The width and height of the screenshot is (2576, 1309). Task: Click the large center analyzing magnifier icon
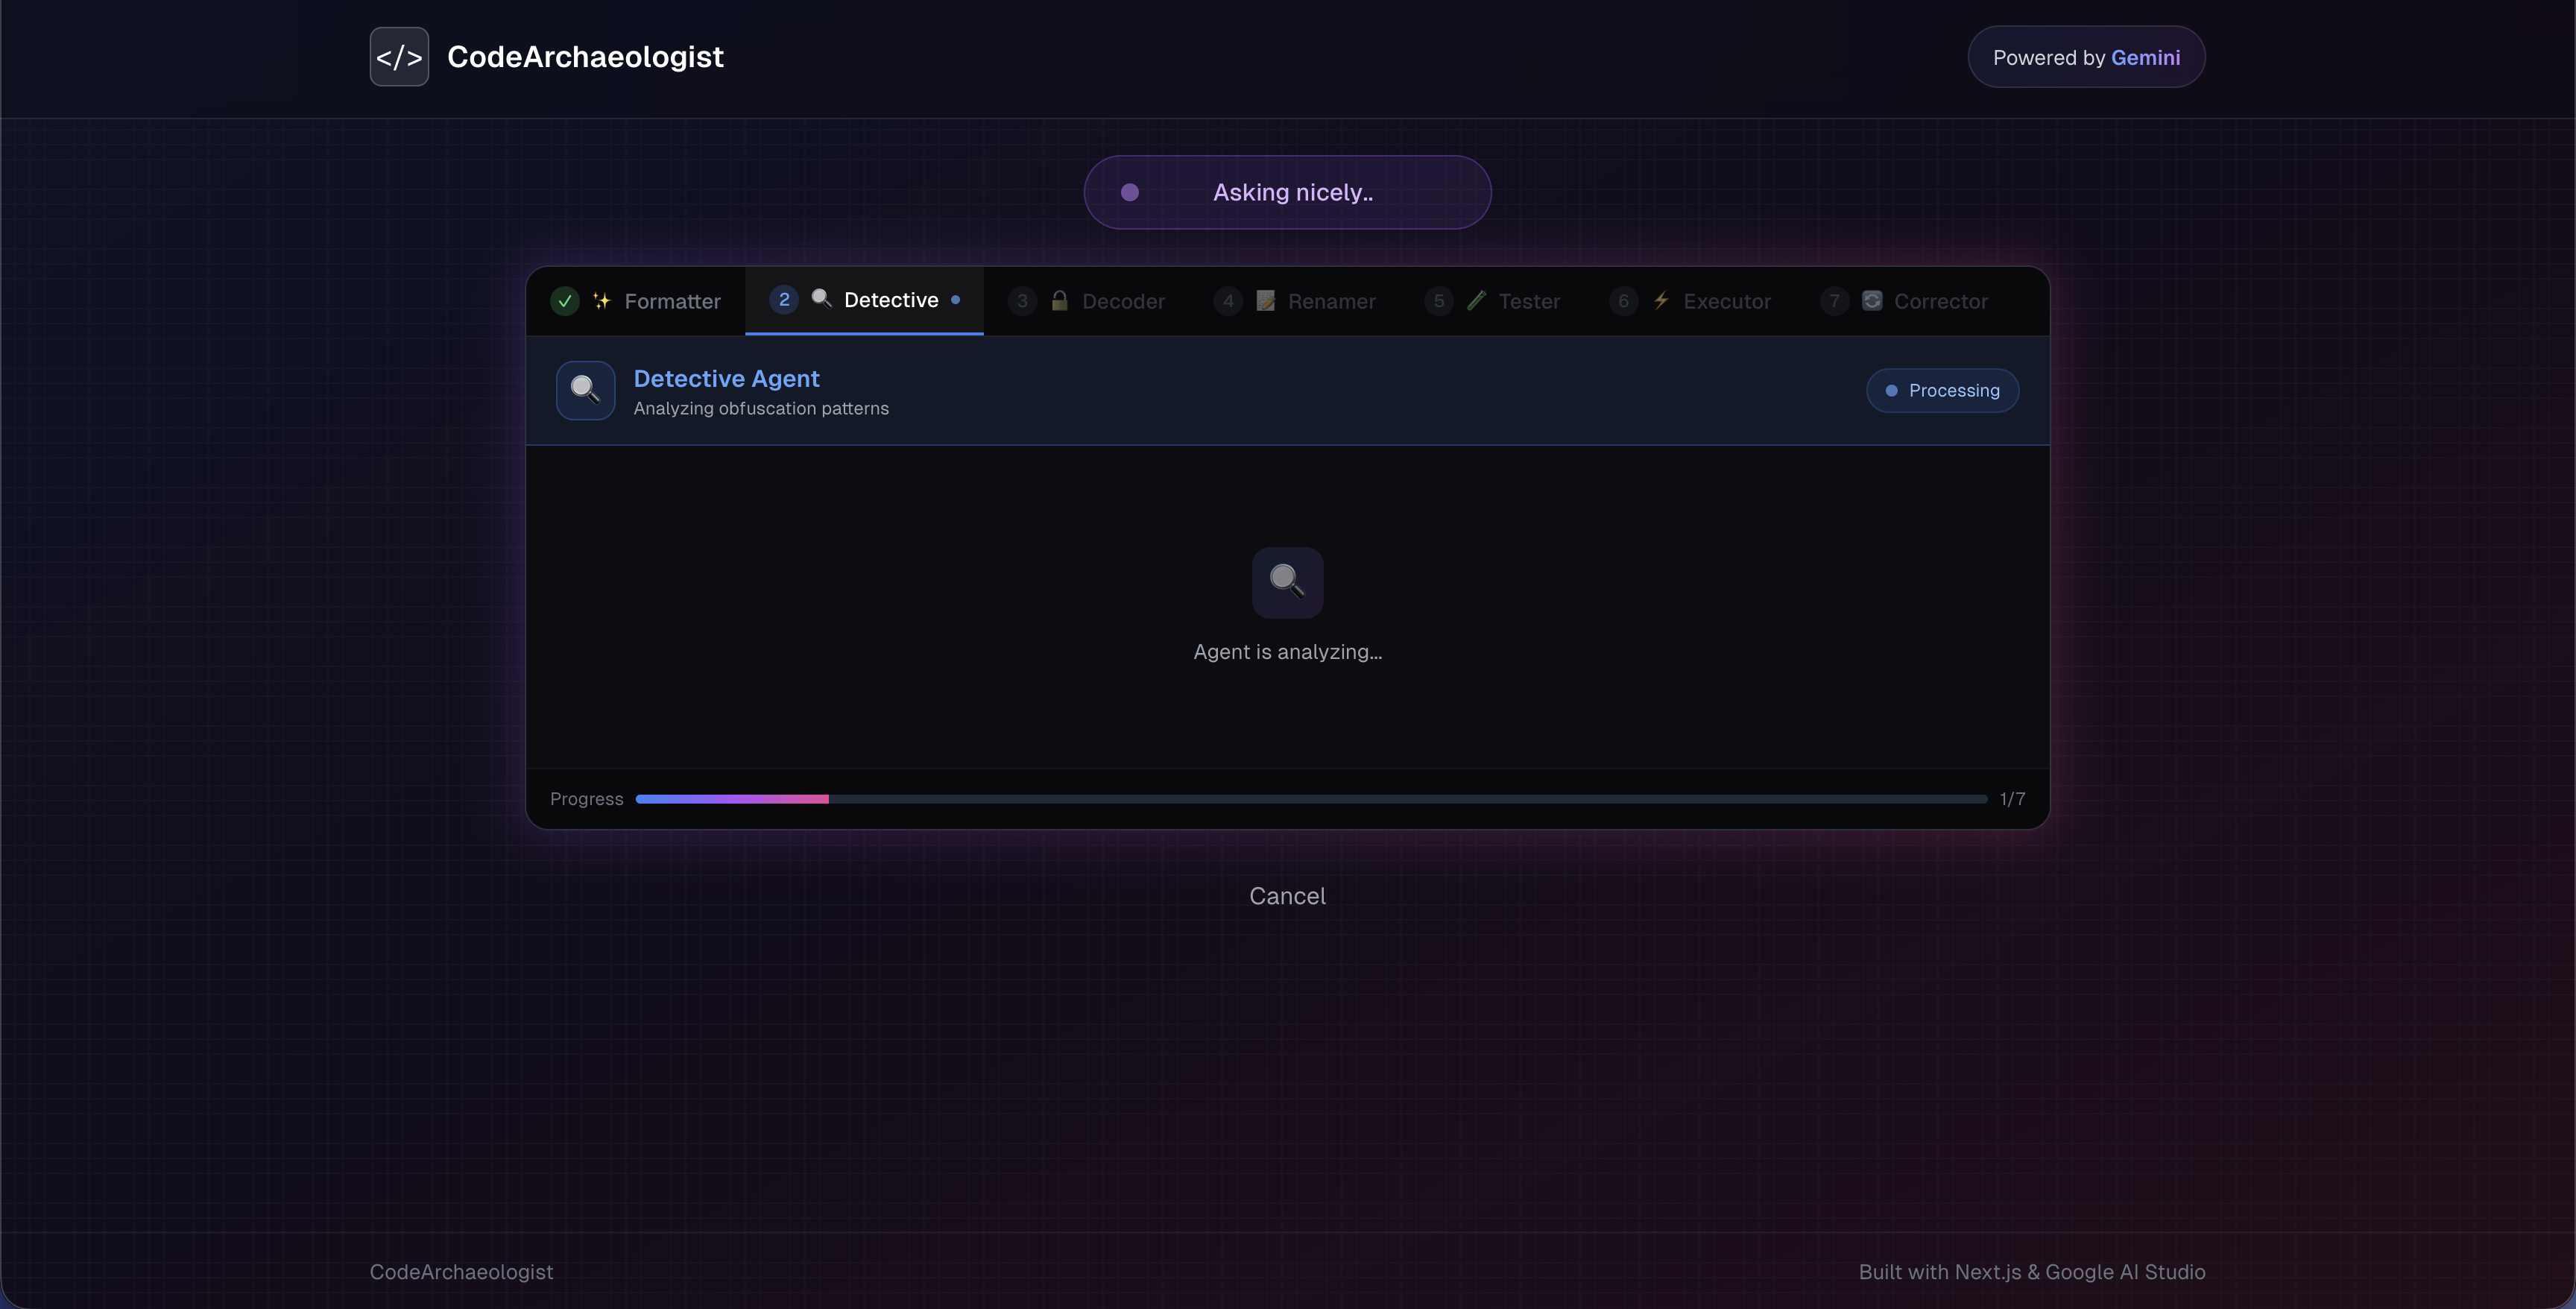click(1287, 582)
